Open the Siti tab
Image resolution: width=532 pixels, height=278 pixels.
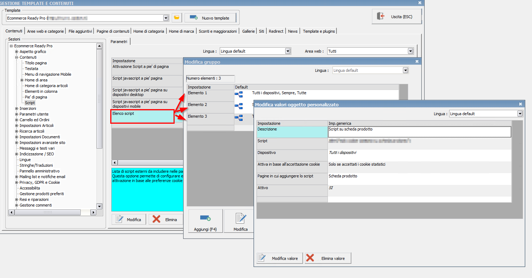[261, 31]
